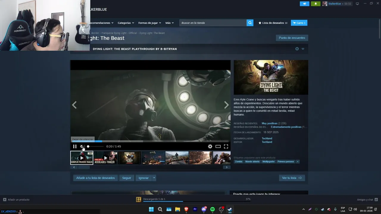
Task: Open the green notifications bell
Action: pos(316,4)
